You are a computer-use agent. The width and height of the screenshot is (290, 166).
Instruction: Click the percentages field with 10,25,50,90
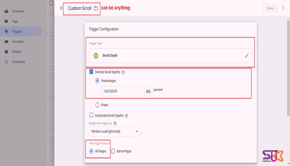[123, 91]
